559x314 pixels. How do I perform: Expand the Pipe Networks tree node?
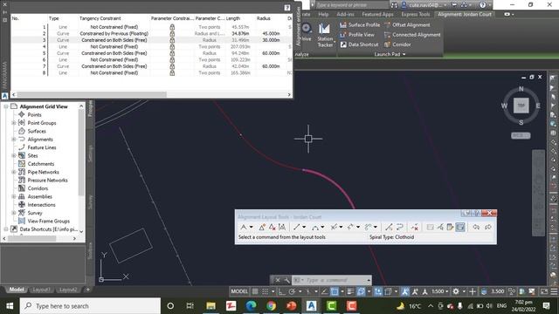[14, 172]
